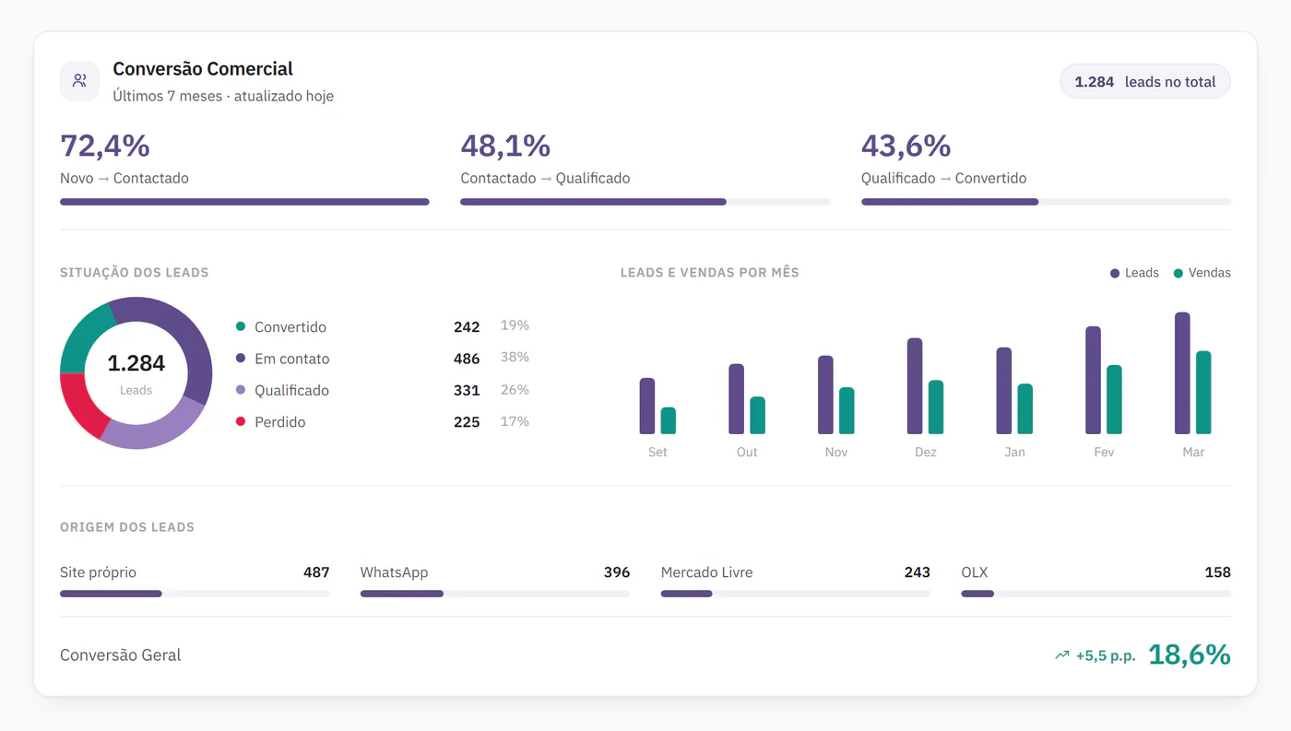Click the 38% share for Em contato
This screenshot has width=1291, height=731.
[x=515, y=358]
